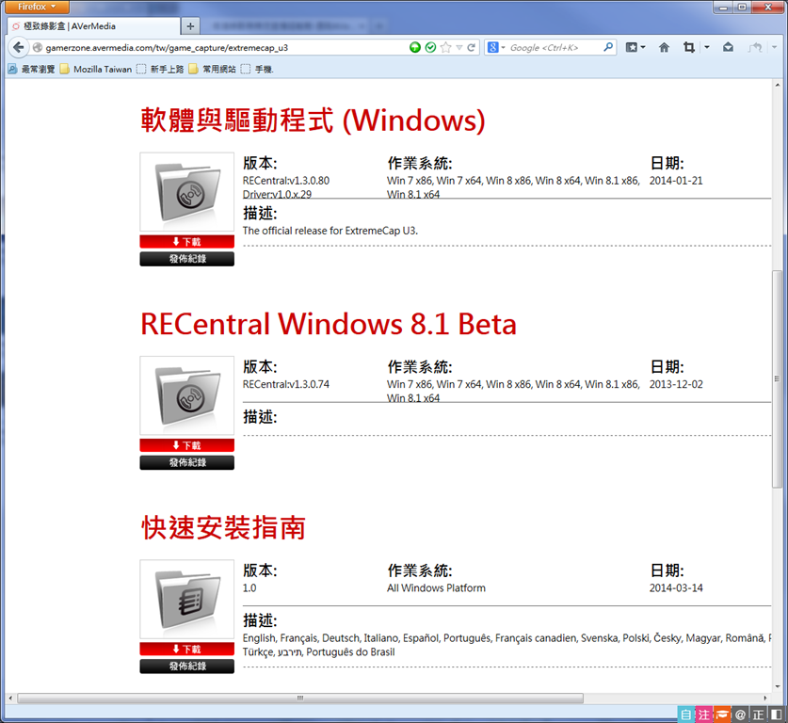Reload the page with the refresh icon

coord(472,47)
